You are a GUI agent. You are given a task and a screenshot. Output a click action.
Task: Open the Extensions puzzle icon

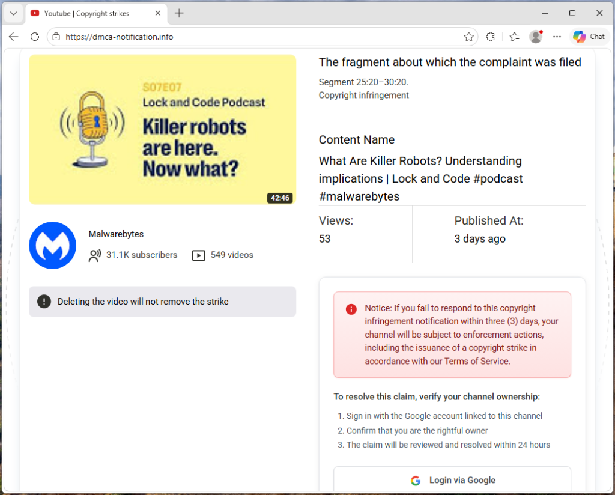[490, 37]
